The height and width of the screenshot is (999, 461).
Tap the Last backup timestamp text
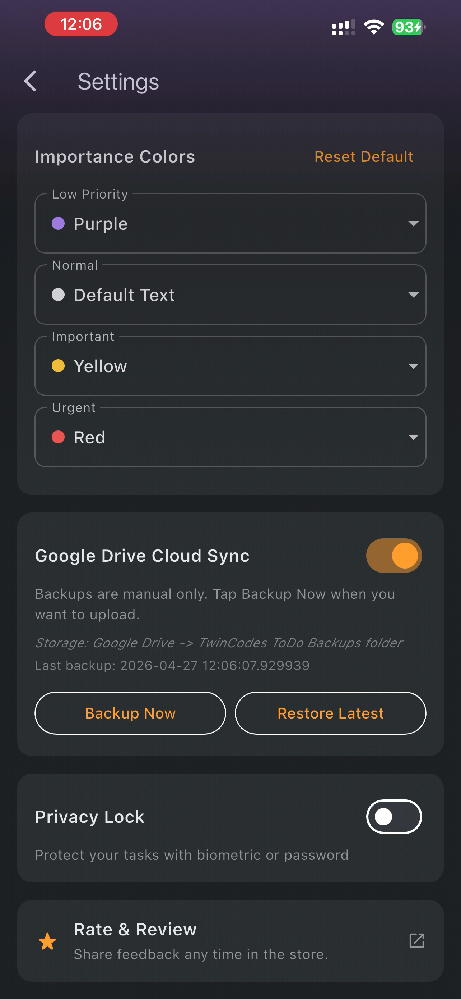tap(172, 666)
